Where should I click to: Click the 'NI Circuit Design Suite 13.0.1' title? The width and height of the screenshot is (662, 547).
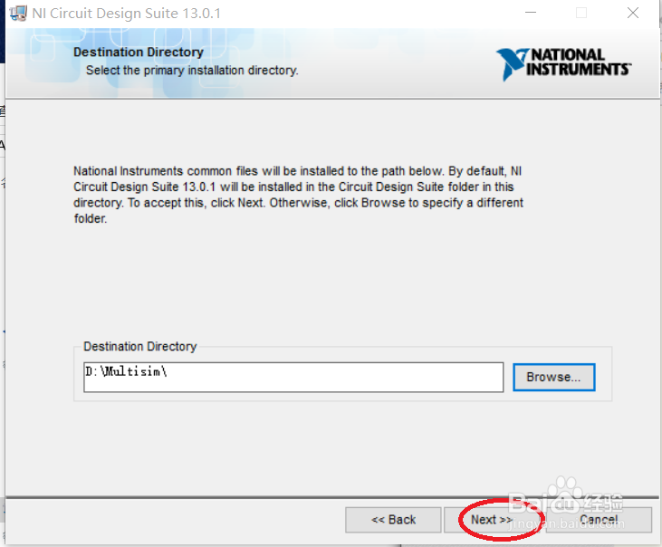click(126, 13)
